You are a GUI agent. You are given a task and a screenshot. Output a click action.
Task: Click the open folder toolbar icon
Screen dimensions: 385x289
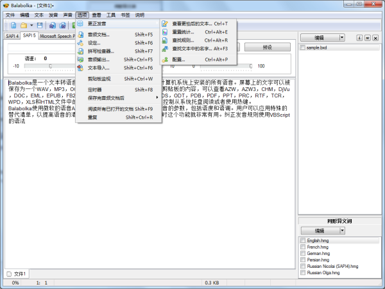pos(24,25)
